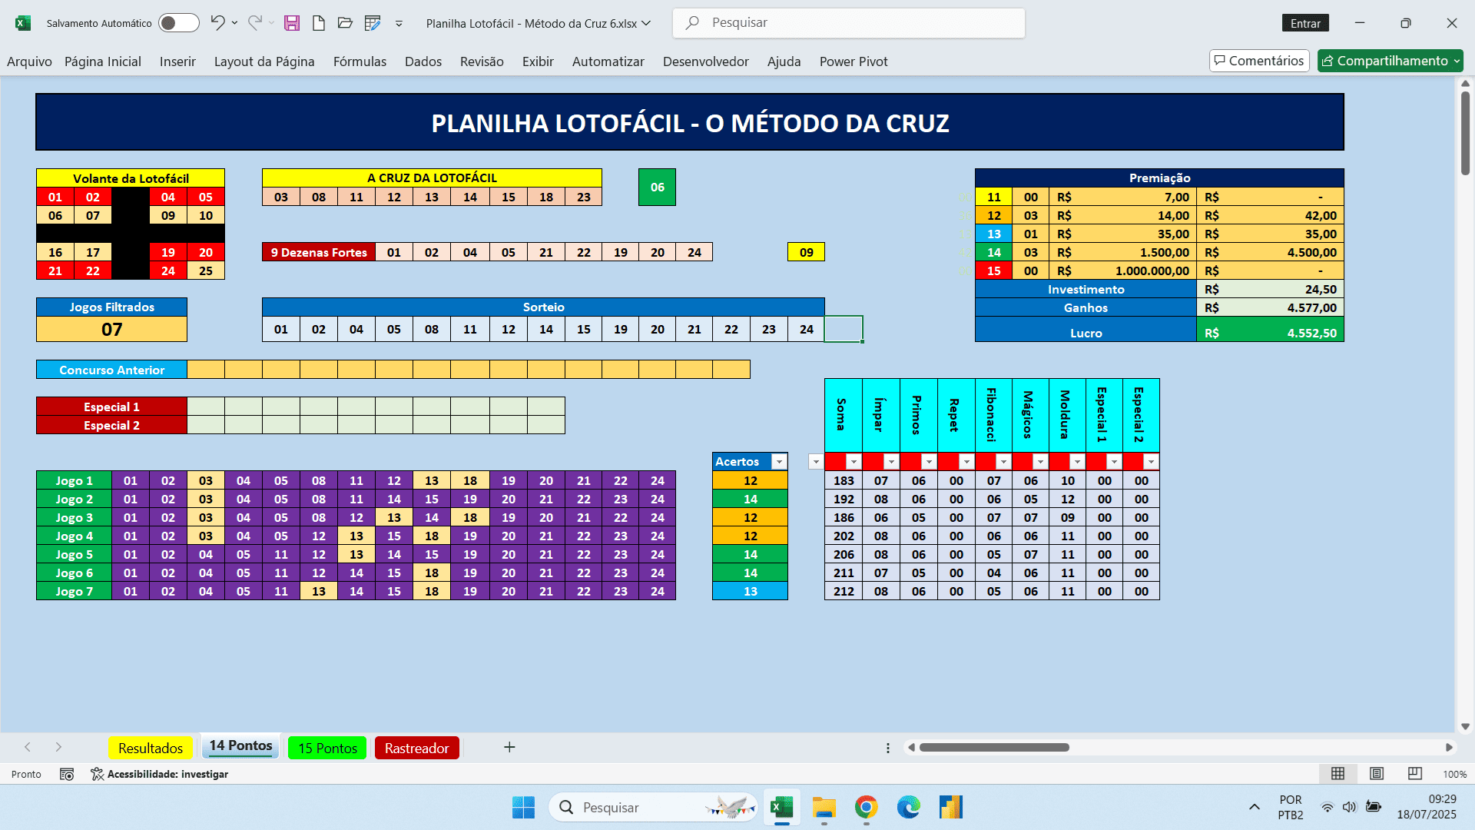Click the New blank document icon

pos(318,23)
